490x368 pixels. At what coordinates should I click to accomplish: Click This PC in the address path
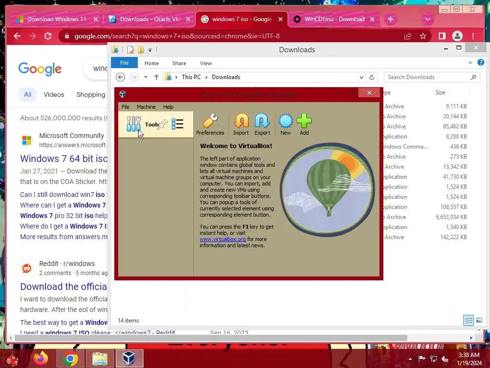[x=191, y=77]
